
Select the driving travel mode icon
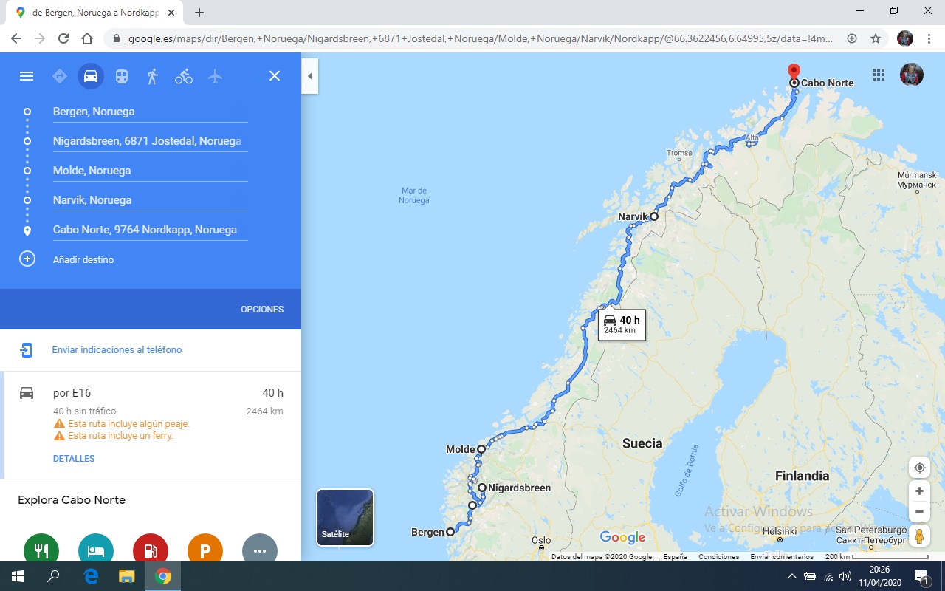click(90, 76)
